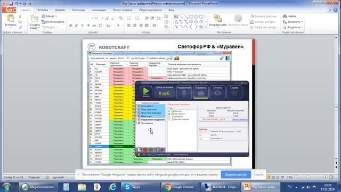
Task: Open the Сервис section with tools icon
Action: [234, 92]
